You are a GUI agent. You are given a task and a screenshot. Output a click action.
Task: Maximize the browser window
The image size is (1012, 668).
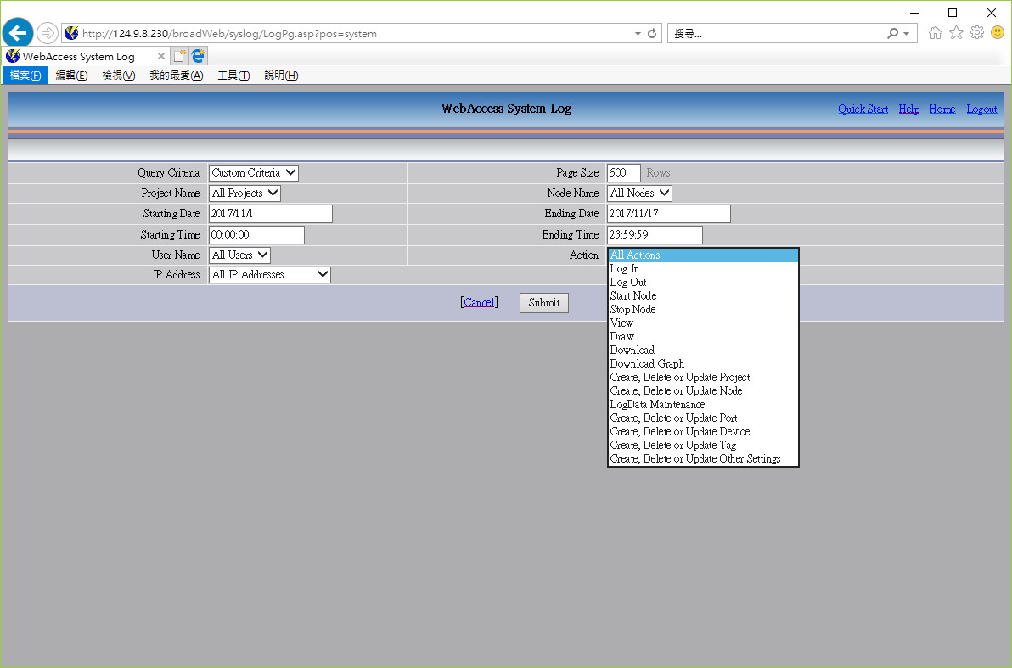point(953,13)
